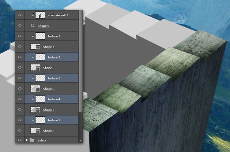Select the texture 2 layer name
This screenshot has height=152, width=230.
(54, 57)
